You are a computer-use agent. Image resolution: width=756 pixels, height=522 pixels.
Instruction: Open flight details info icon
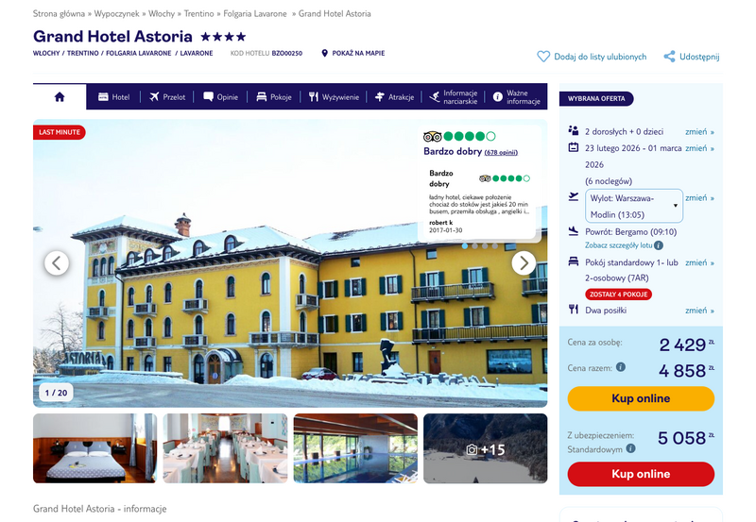[x=659, y=245]
